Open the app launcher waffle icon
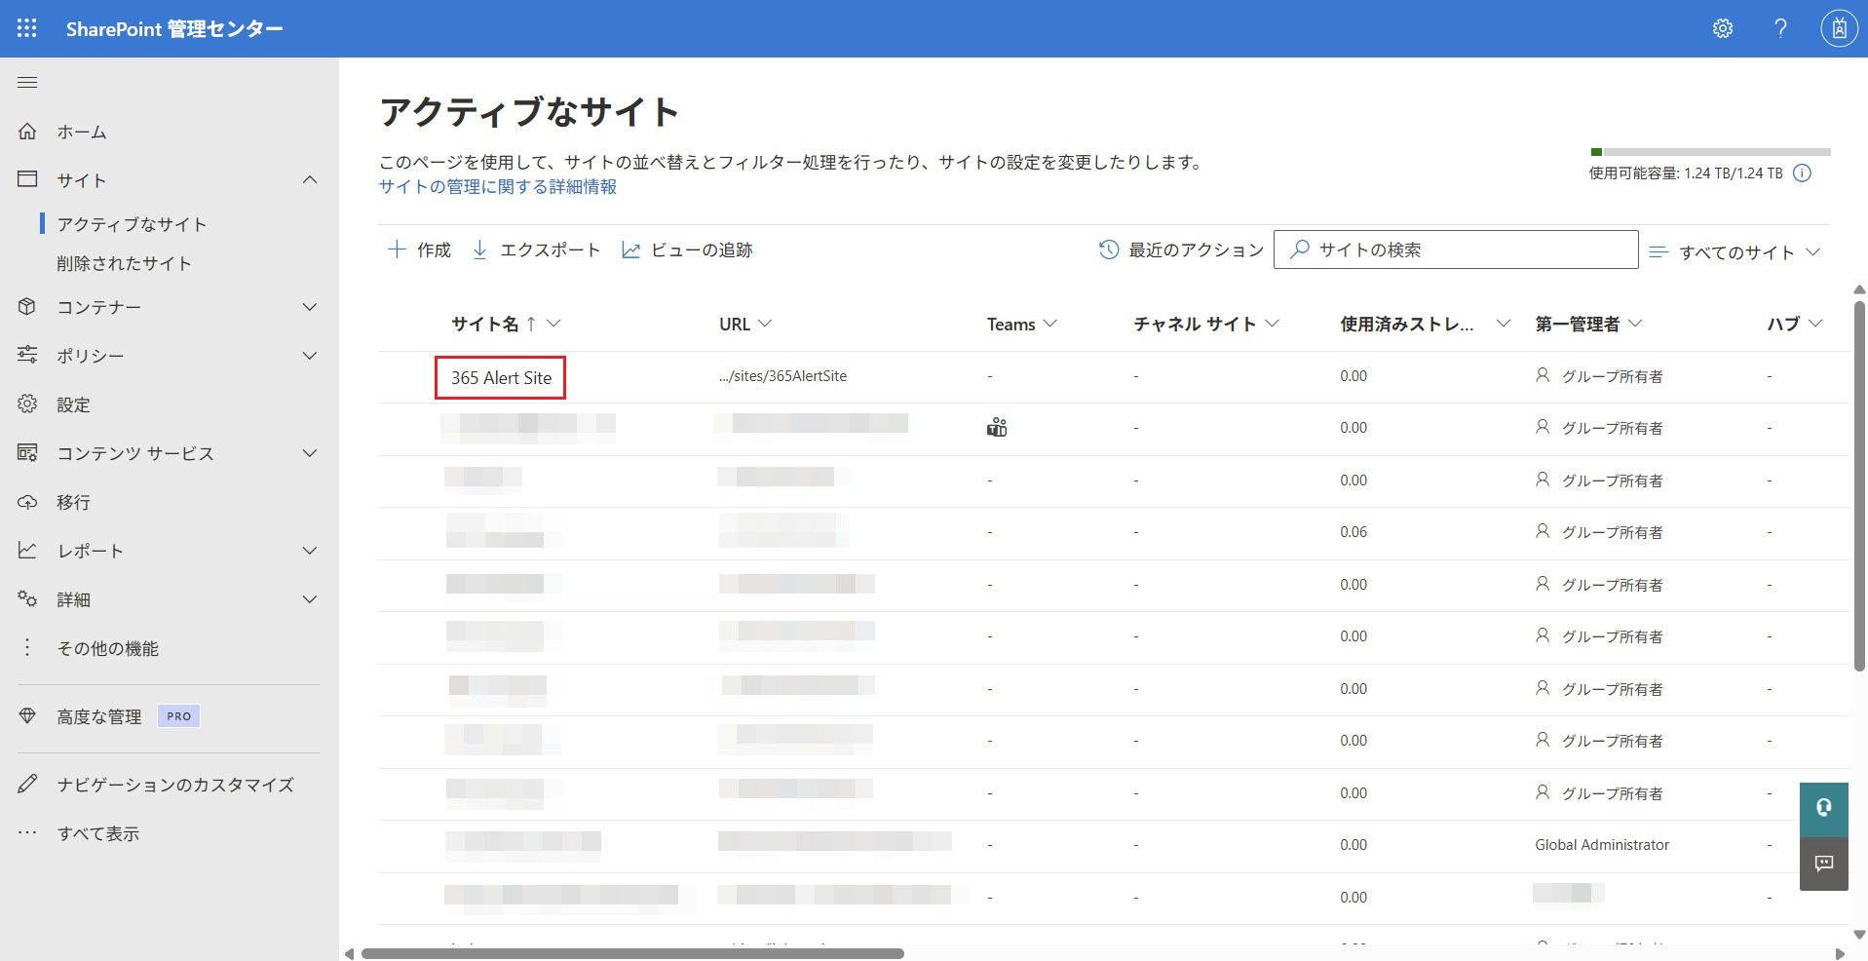This screenshot has height=961, width=1868. pos(27,28)
